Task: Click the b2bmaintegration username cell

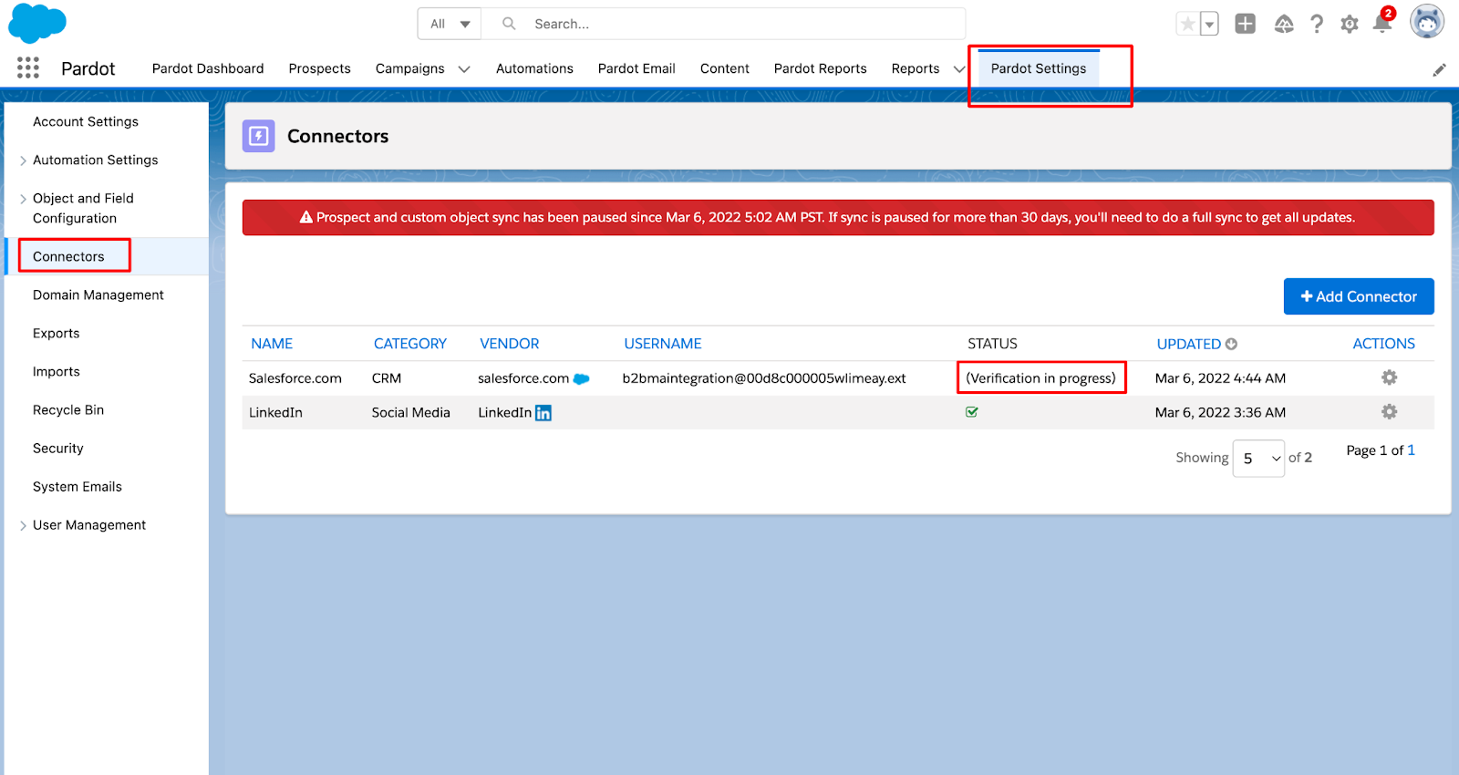Action: [x=764, y=378]
